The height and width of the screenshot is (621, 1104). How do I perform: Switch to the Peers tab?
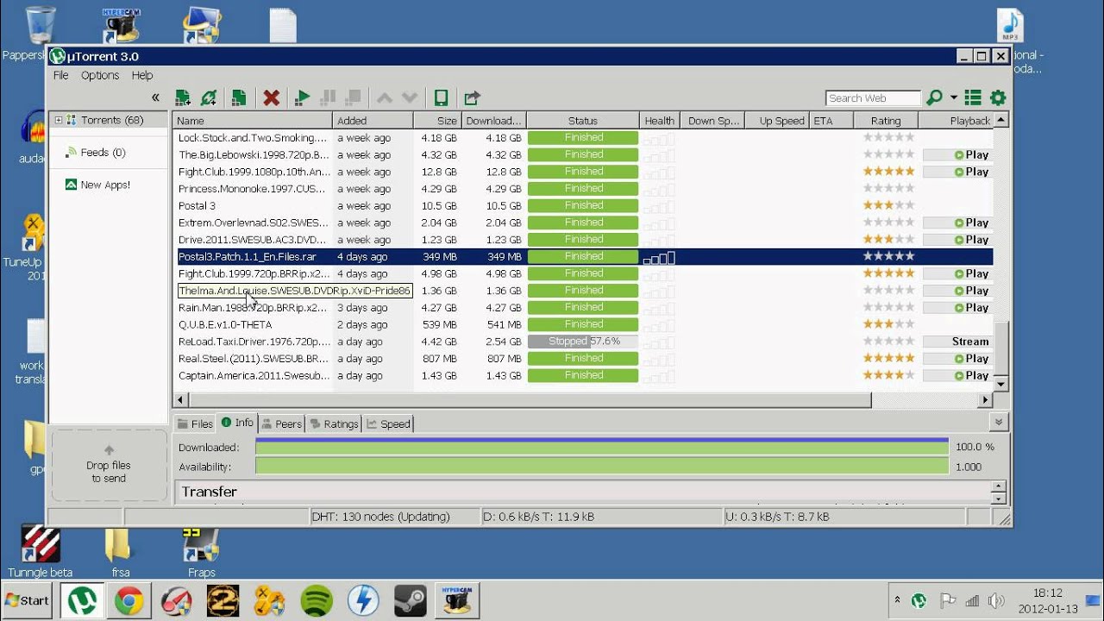(x=282, y=423)
